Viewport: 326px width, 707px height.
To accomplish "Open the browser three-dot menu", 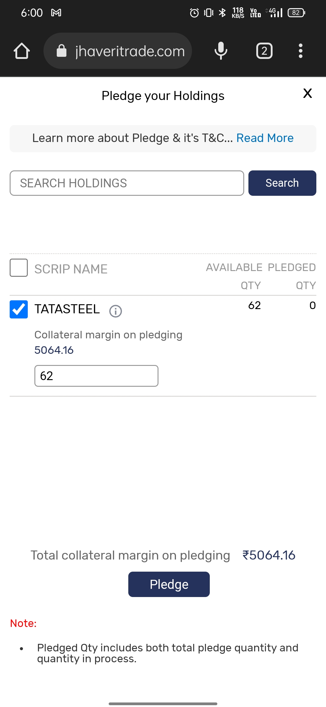I will tap(300, 51).
